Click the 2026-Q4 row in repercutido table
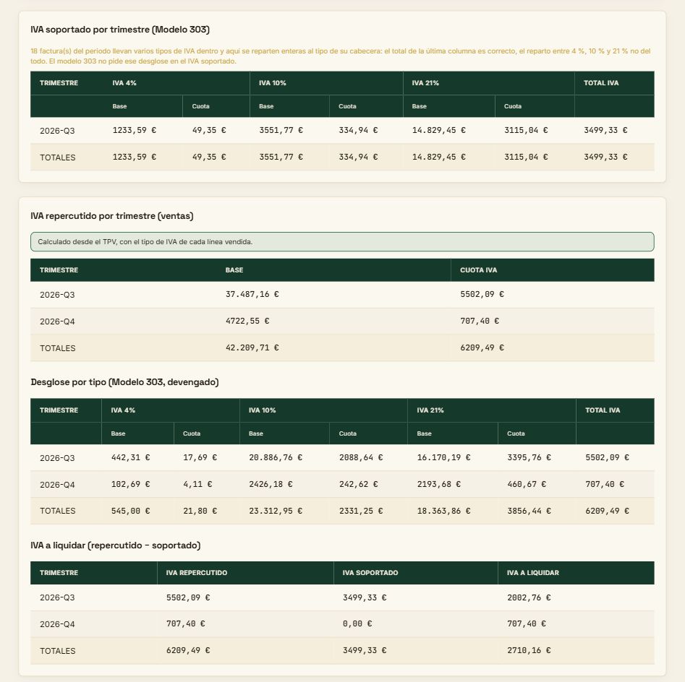Image resolution: width=685 pixels, height=682 pixels. 342,321
